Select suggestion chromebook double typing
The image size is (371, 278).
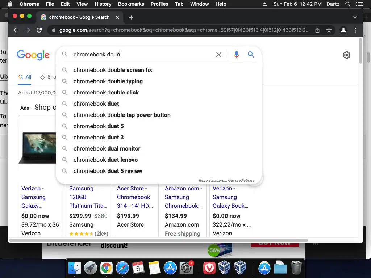point(159,81)
